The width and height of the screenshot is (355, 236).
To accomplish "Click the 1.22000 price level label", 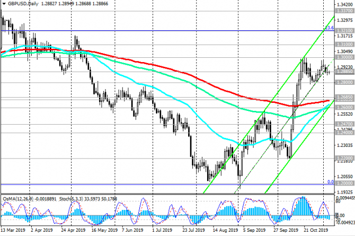I will [344, 158].
